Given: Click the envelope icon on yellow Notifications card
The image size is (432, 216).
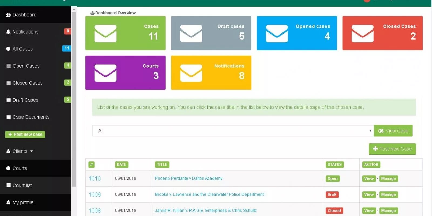Looking at the screenshot, I should pyautogui.click(x=191, y=73).
